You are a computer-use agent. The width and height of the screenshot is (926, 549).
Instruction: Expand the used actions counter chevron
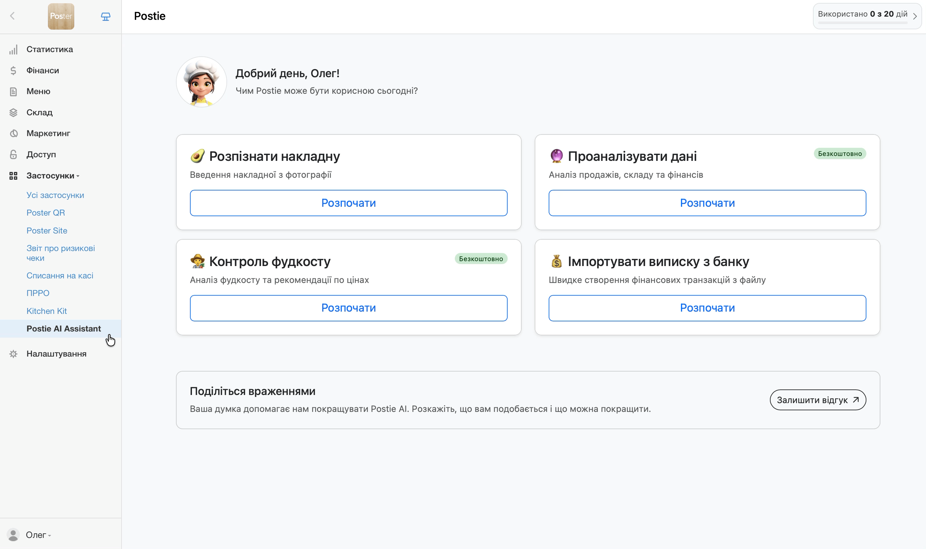click(915, 16)
